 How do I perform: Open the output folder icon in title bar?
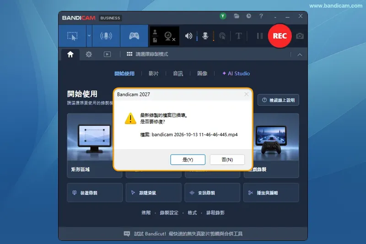[x=237, y=16]
